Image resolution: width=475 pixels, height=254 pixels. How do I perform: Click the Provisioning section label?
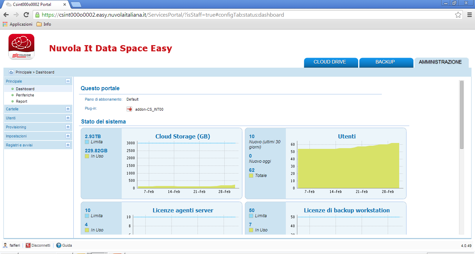16,127
